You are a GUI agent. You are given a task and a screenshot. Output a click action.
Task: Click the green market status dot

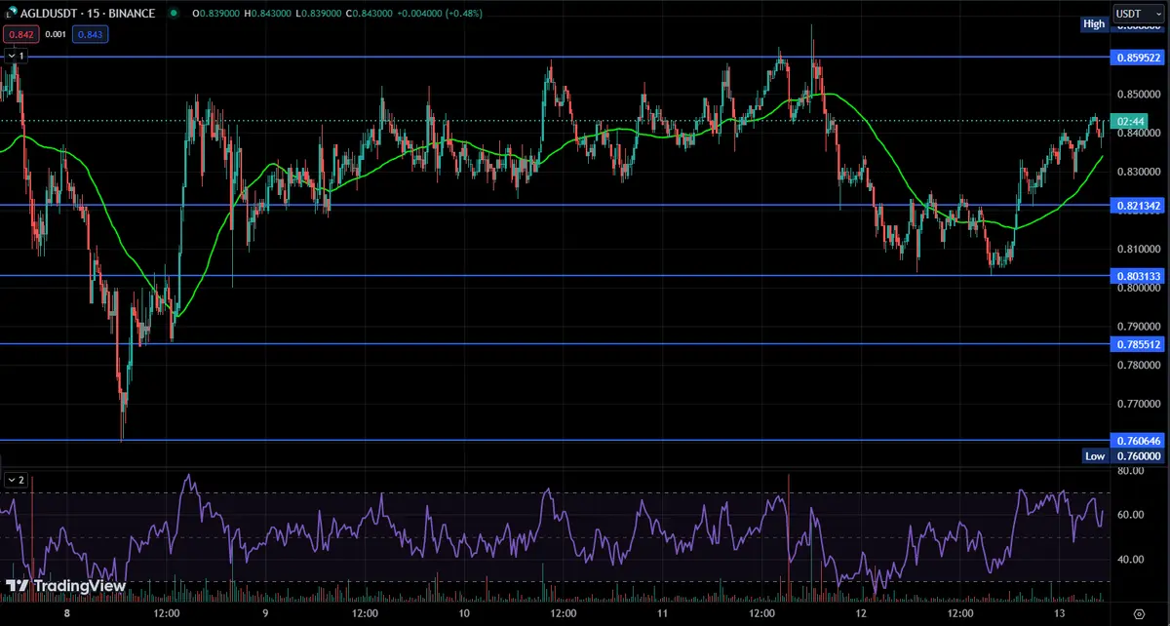pyautogui.click(x=173, y=15)
